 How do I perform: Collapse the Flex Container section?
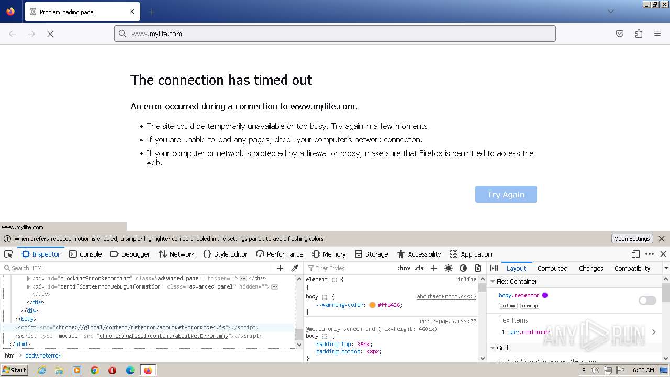493,281
